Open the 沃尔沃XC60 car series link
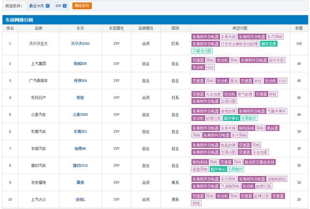The image size is (310, 209). point(80,44)
